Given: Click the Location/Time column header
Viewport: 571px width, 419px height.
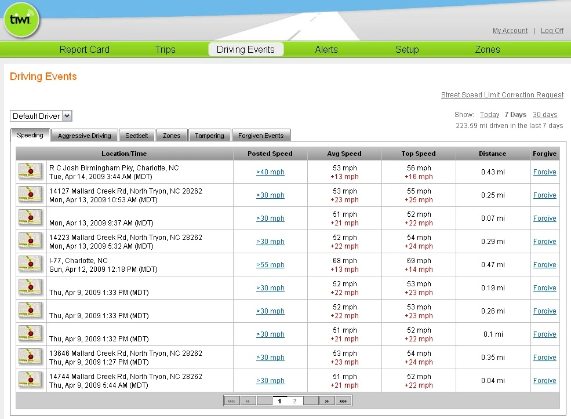Looking at the screenshot, I should click(124, 154).
